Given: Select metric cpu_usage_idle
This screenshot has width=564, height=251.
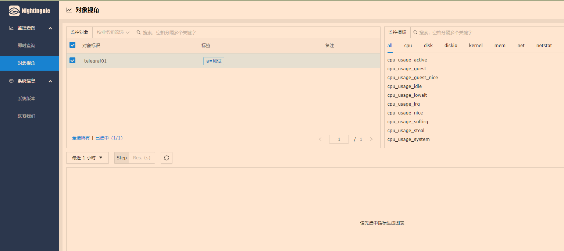Looking at the screenshot, I should pos(404,86).
